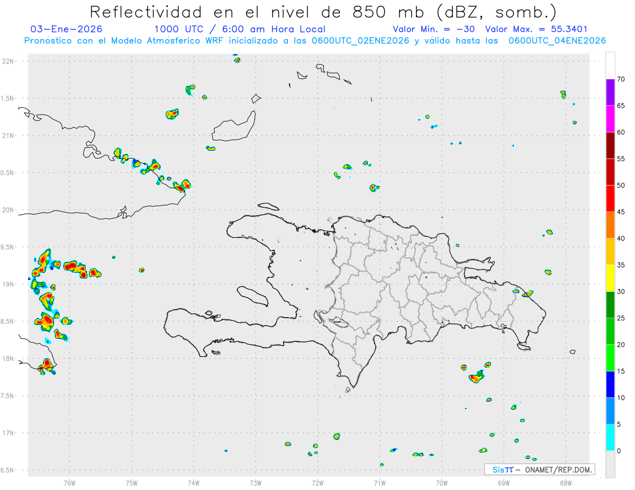Click the cyan 0–5 dBZ legend segment

[610, 438]
